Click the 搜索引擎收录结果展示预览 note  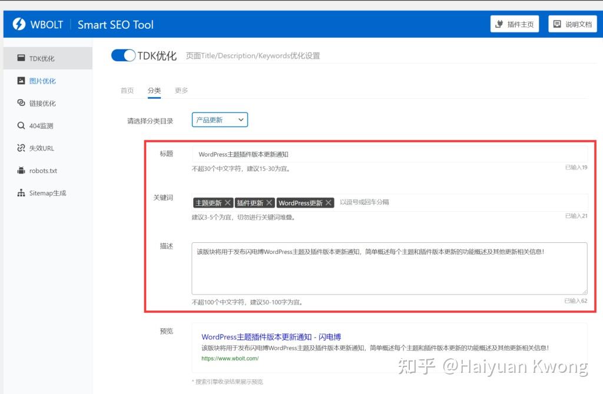[x=229, y=382]
